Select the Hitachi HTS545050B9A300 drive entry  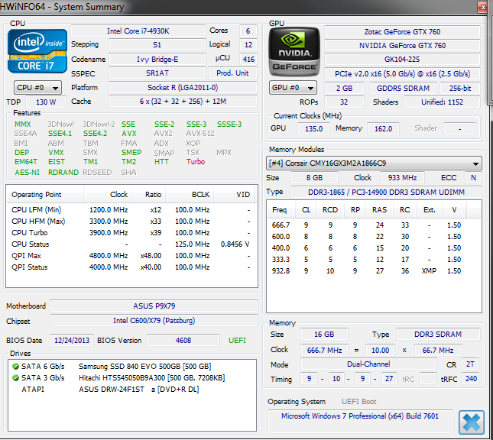click(131, 378)
